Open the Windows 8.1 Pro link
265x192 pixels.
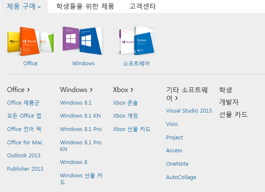(81, 129)
